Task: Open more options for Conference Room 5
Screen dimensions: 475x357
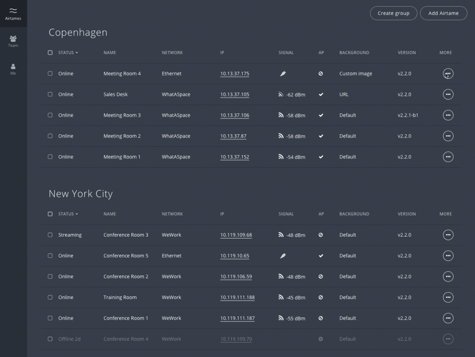Action: click(x=448, y=256)
